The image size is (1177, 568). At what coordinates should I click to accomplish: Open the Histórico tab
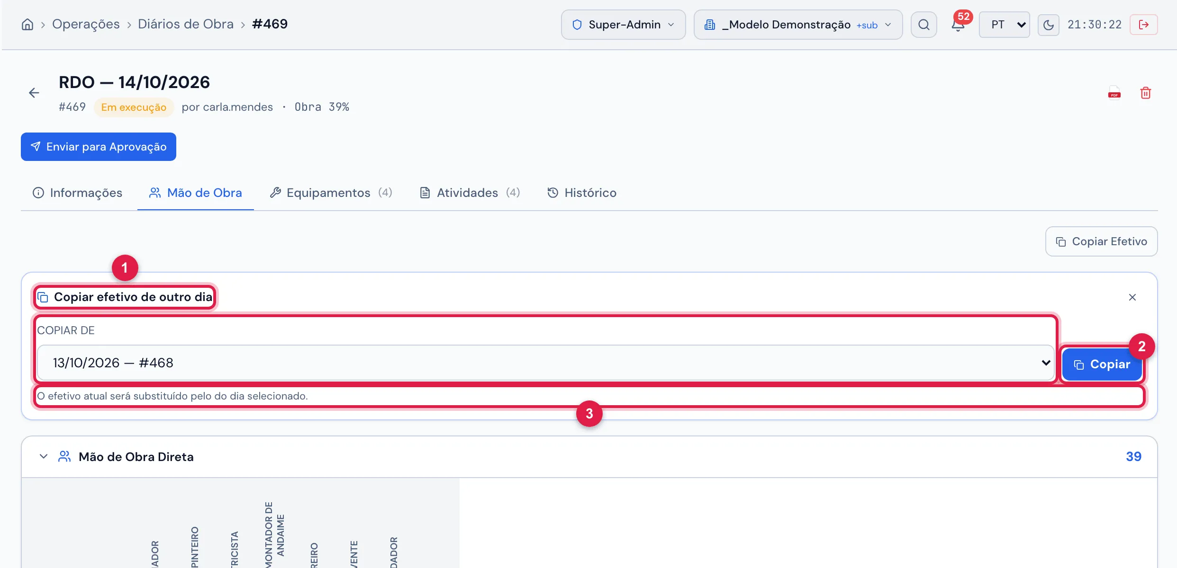(x=582, y=193)
